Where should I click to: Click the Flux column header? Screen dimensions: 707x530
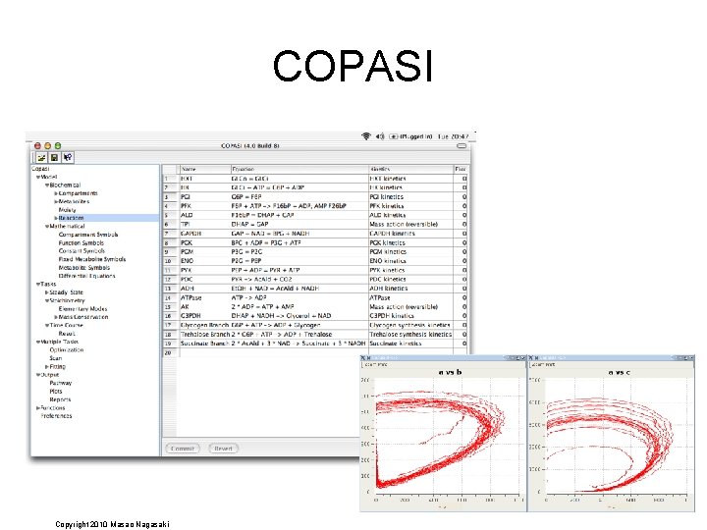(x=461, y=169)
